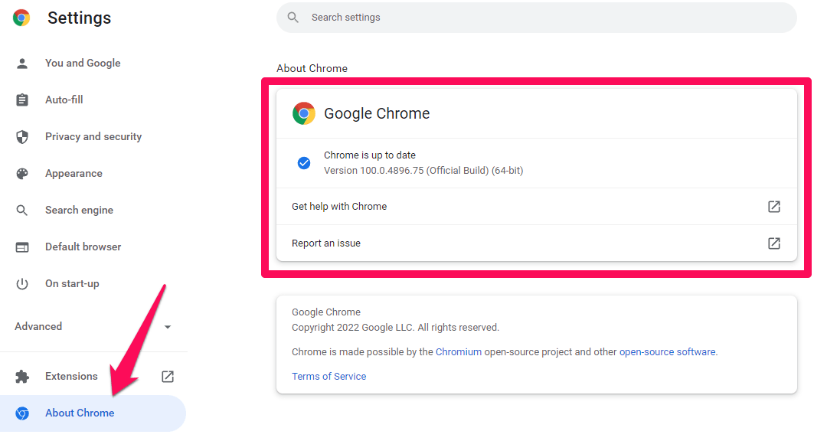Viewport: 827px width, 441px height.
Task: Click inside the Search settings field
Action: (x=536, y=17)
